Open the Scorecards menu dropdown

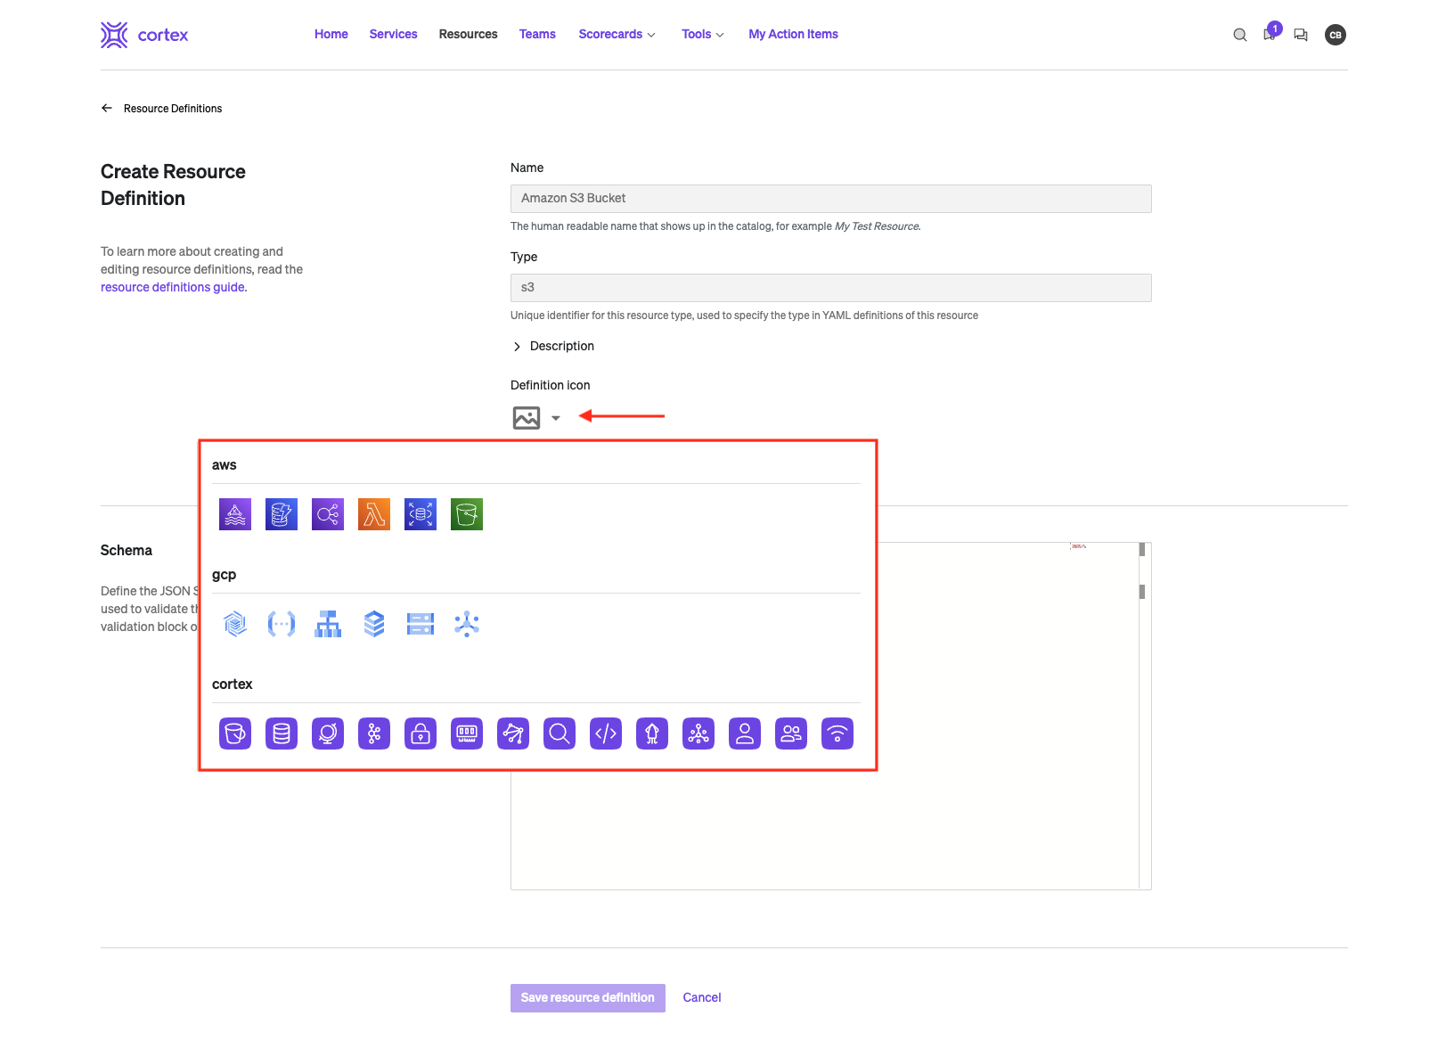point(617,34)
